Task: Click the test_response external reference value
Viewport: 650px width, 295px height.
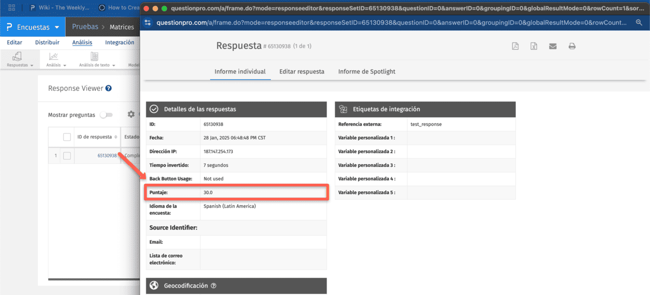Action: (x=426, y=124)
